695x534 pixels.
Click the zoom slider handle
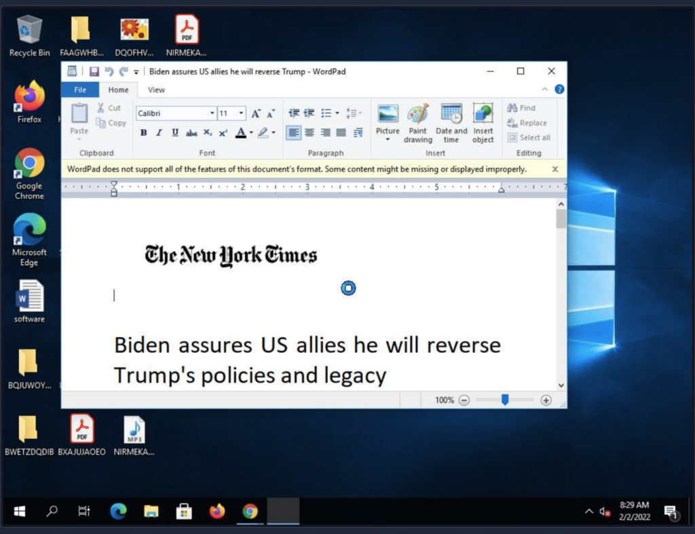pos(505,400)
